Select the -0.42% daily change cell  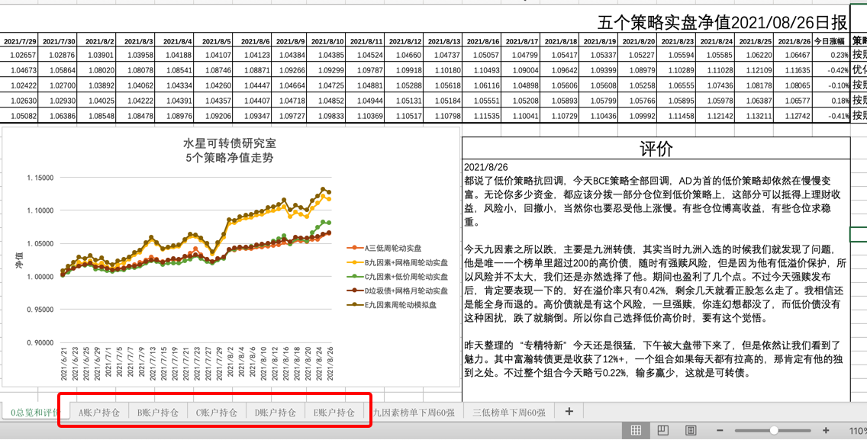pyautogui.click(x=831, y=70)
